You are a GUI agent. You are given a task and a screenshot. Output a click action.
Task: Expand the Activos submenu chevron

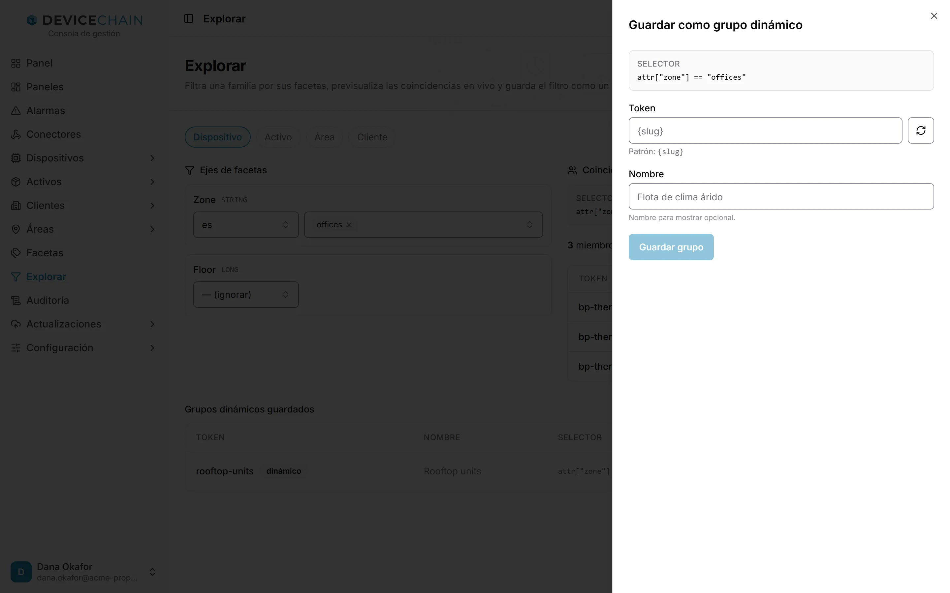point(152,182)
